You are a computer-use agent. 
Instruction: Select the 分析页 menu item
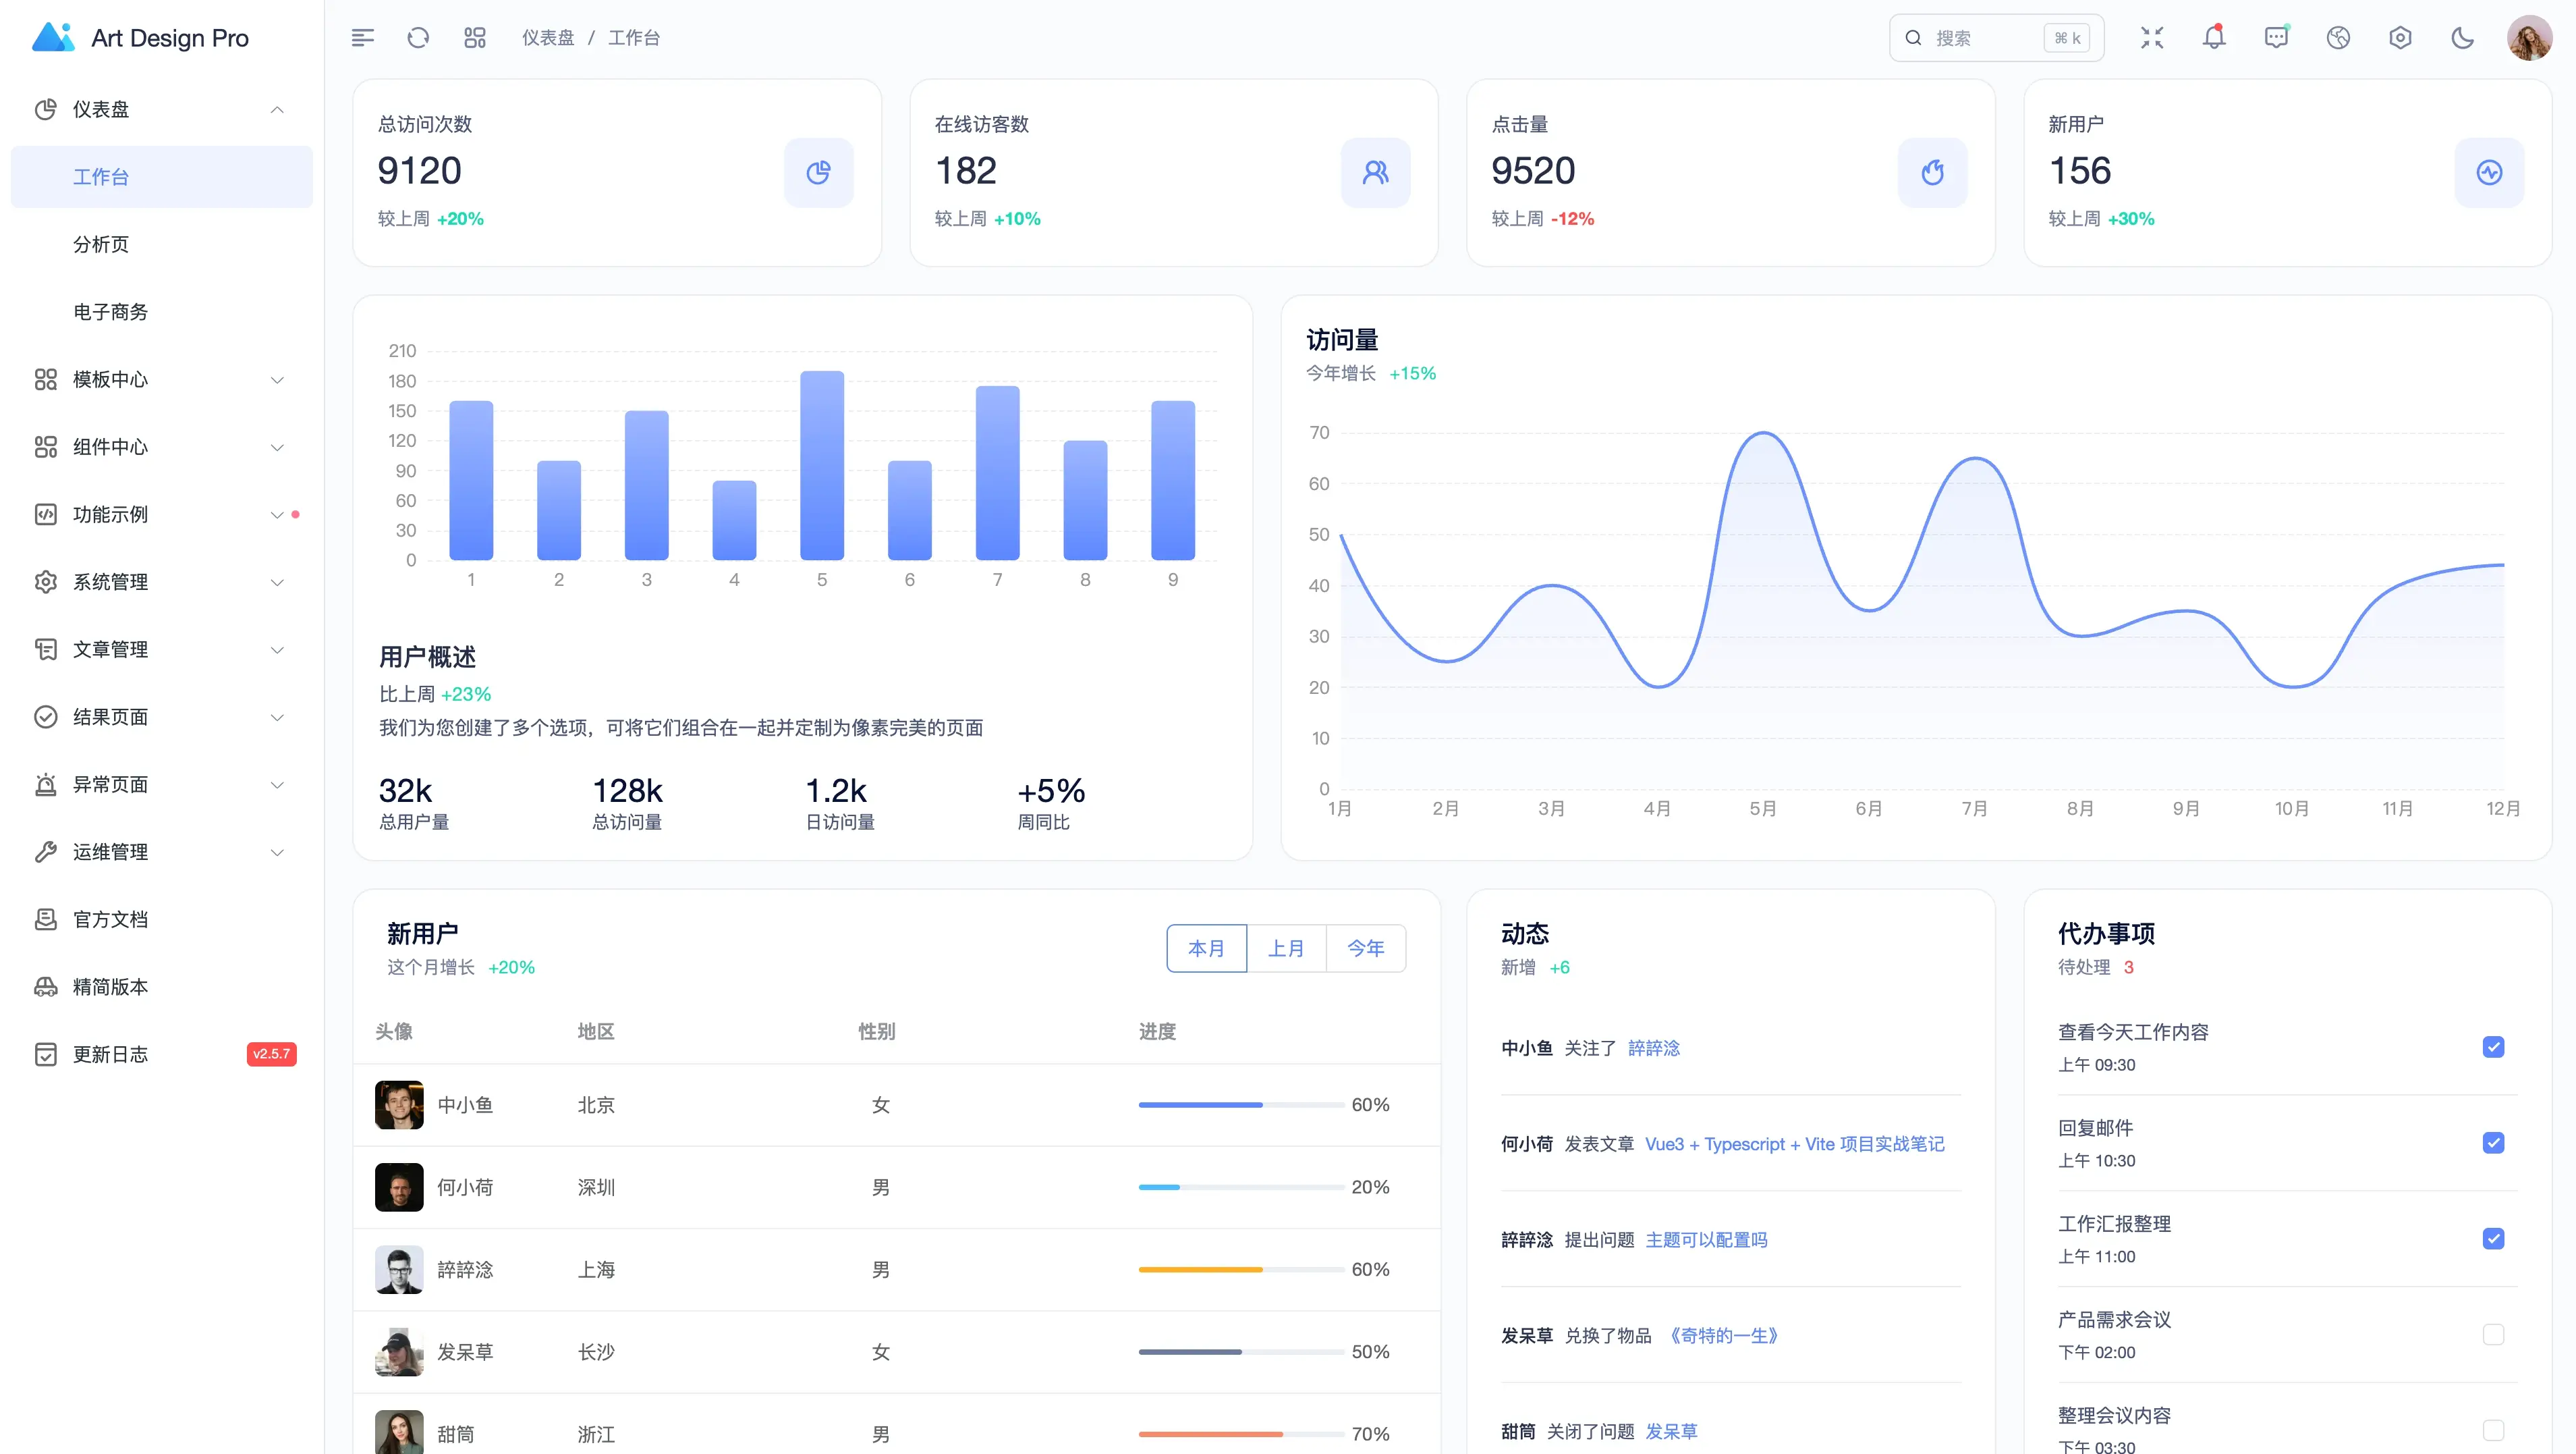[101, 244]
